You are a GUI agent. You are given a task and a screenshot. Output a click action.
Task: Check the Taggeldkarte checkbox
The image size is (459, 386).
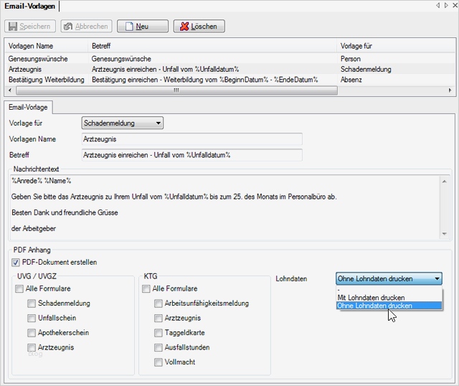click(158, 333)
